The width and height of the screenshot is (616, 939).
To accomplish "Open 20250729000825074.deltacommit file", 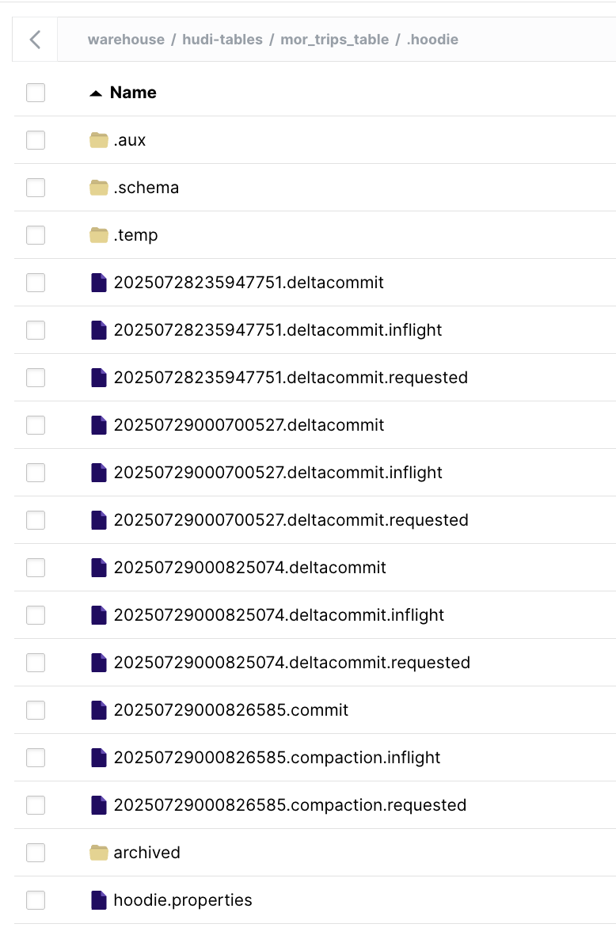I will pyautogui.click(x=249, y=568).
